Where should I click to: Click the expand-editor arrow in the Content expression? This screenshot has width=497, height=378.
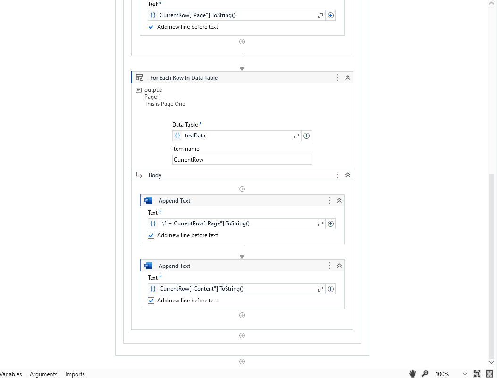(320, 289)
